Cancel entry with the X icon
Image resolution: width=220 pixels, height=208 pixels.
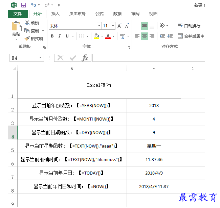61,58
